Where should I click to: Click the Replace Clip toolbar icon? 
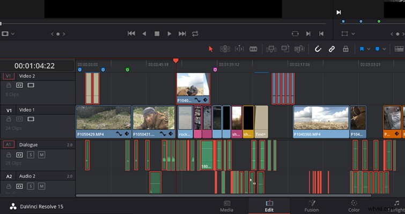coord(299,49)
